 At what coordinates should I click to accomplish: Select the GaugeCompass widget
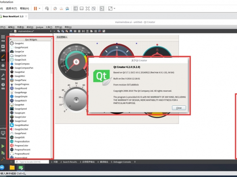click(22, 64)
